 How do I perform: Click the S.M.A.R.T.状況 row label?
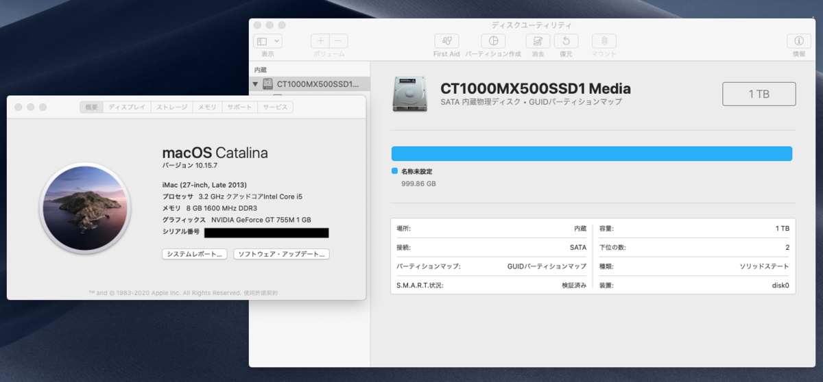420,285
